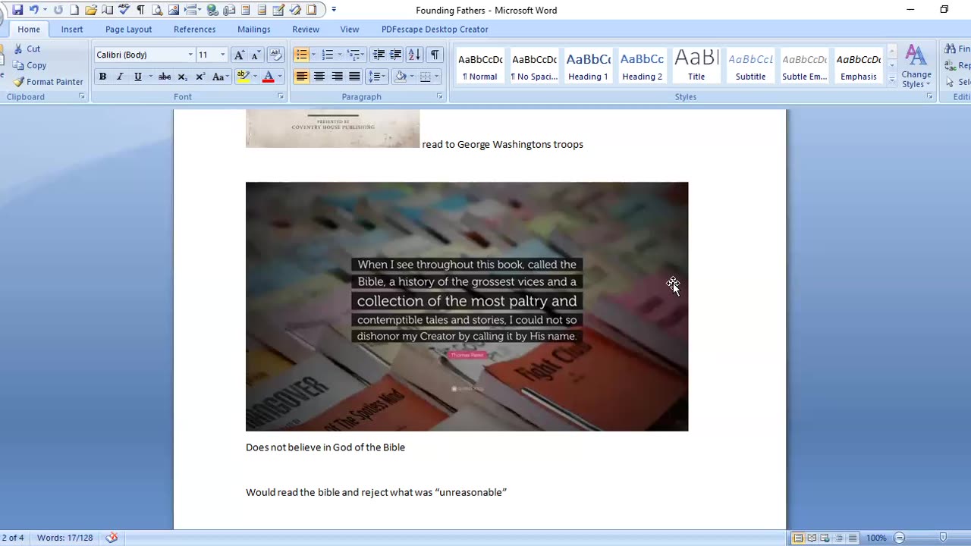Toggle Center alignment
This screenshot has height=546, width=971.
(319, 77)
